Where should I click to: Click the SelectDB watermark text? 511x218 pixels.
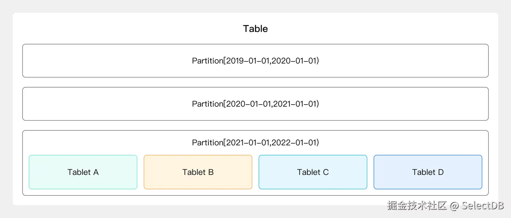[x=483, y=206]
